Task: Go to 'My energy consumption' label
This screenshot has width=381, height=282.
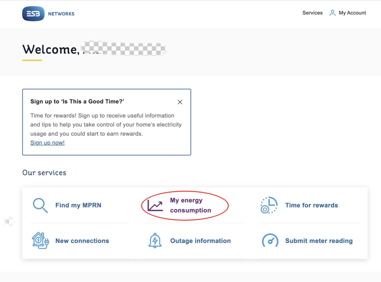Action: [x=191, y=205]
